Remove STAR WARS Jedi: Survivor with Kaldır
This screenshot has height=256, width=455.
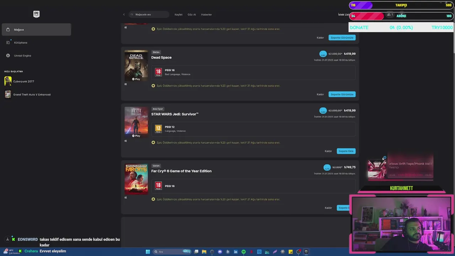point(328,151)
